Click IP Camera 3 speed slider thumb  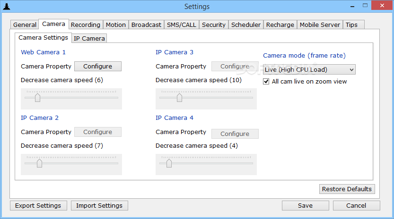(x=179, y=98)
